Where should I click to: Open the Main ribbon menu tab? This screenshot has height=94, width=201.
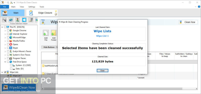[x=13, y=7]
